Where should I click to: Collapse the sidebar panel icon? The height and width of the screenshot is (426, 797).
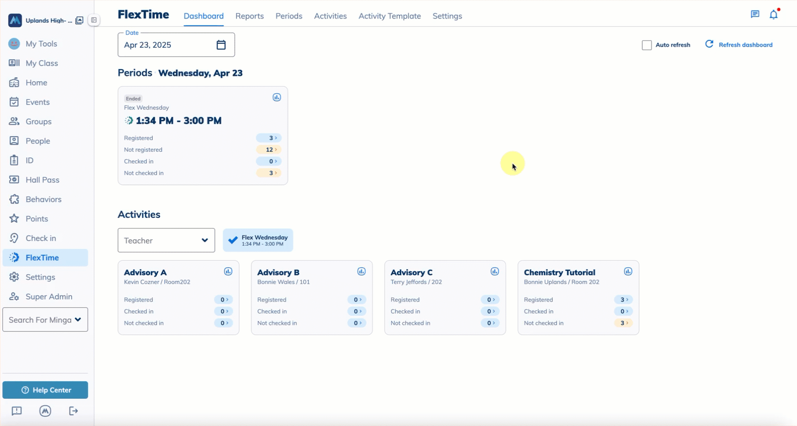point(94,20)
